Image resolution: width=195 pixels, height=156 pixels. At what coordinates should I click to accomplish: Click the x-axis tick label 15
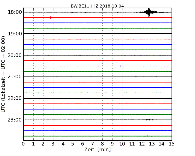172,144
